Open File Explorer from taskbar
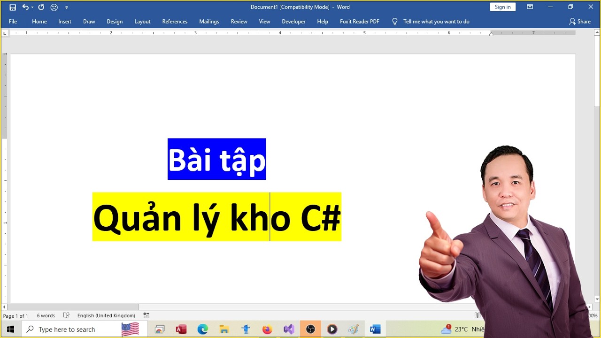Viewport: 601px width, 338px height. [224, 330]
